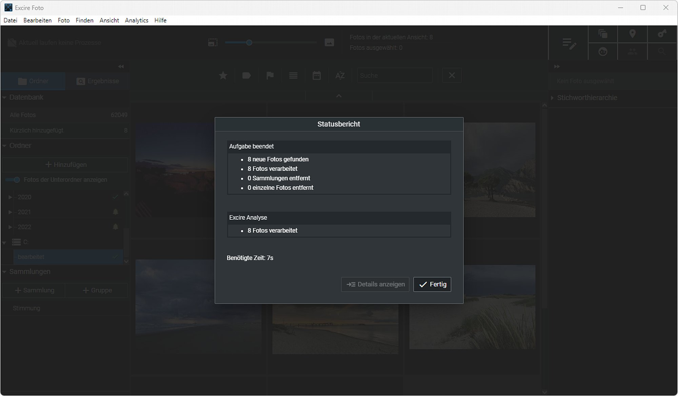678x396 pixels.
Task: Click the folder tree scrollbar
Action: [x=126, y=243]
